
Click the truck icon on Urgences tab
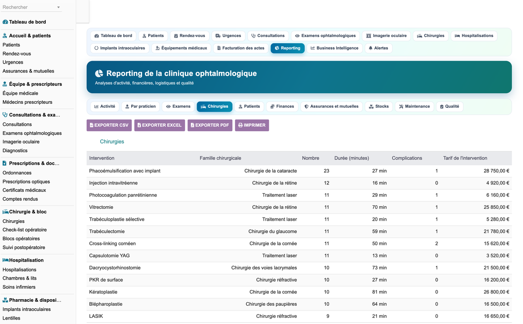tap(218, 36)
